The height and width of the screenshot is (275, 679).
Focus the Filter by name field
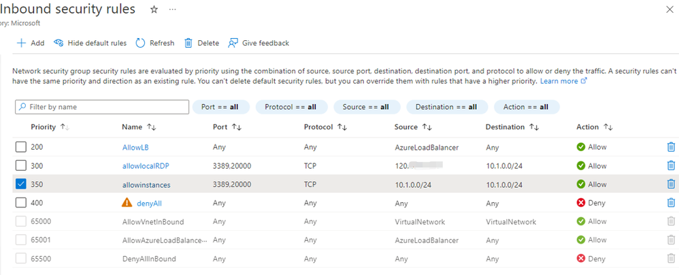pyautogui.click(x=102, y=107)
